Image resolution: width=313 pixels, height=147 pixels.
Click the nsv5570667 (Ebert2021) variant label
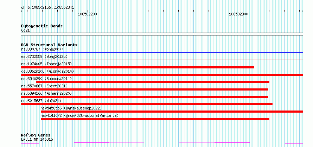tap(44, 86)
